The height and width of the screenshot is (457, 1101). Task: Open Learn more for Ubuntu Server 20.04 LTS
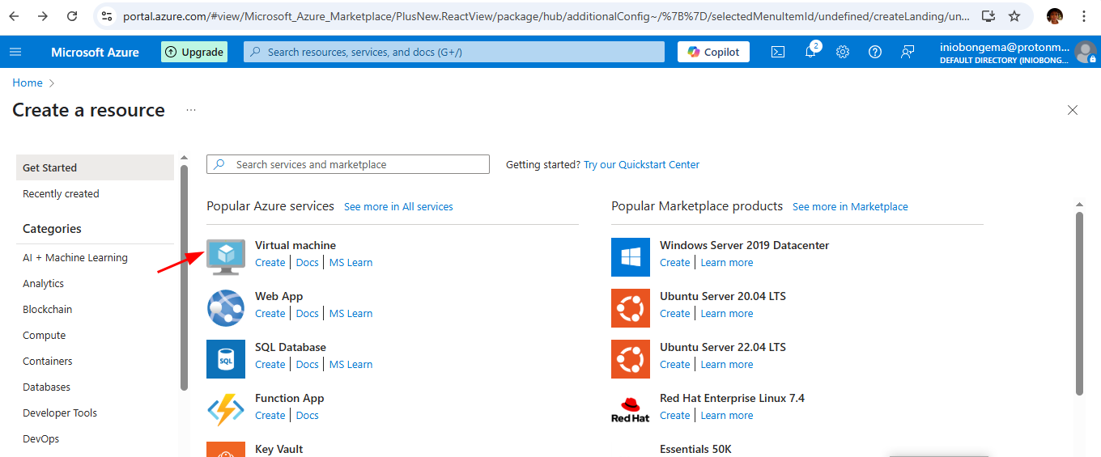[726, 313]
